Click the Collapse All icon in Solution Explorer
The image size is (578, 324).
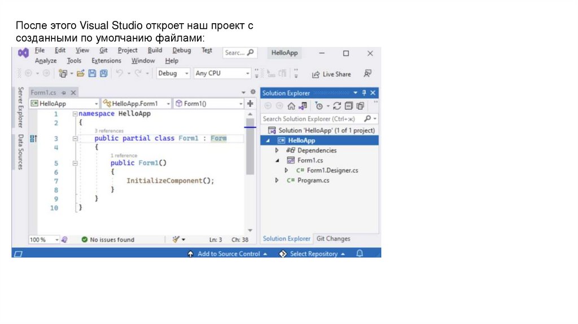click(348, 106)
